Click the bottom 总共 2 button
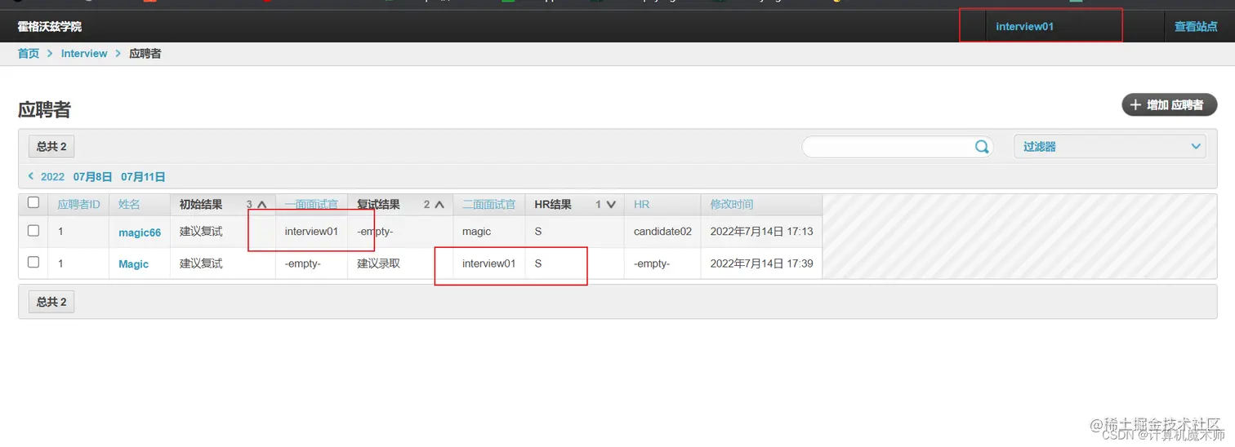Viewport: 1235px width, 447px height. (x=51, y=302)
